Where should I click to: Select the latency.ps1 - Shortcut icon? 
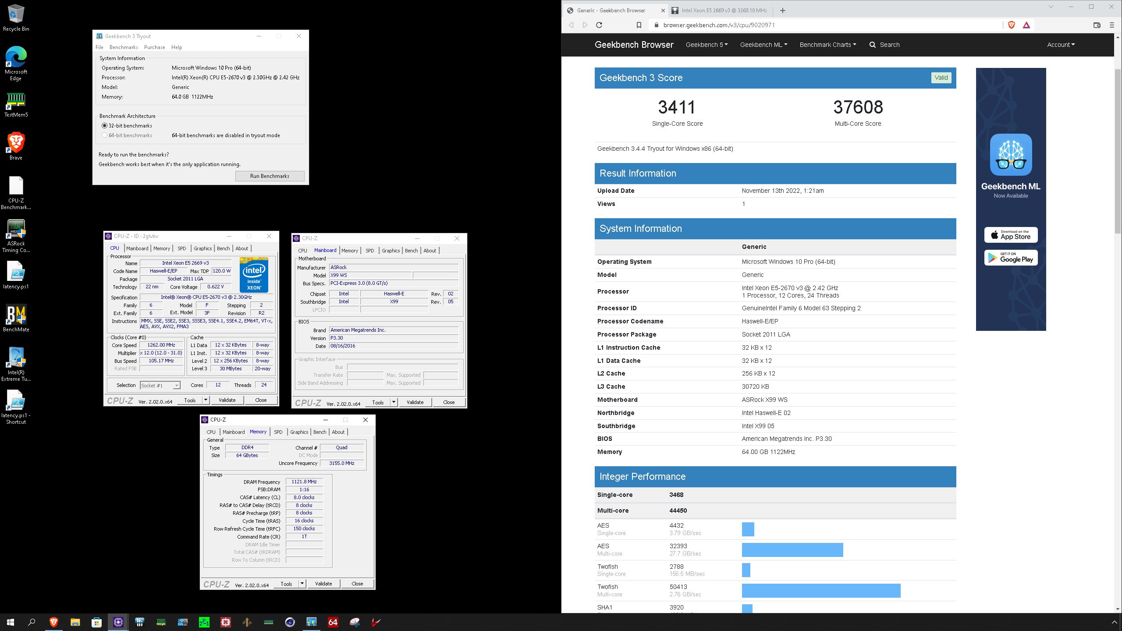click(x=16, y=408)
